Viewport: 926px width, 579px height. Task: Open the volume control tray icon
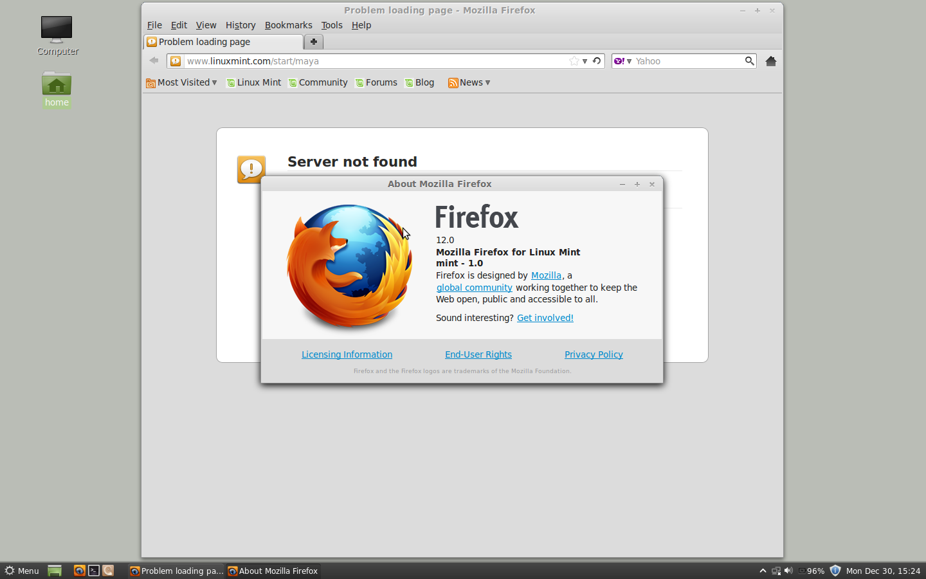click(788, 571)
